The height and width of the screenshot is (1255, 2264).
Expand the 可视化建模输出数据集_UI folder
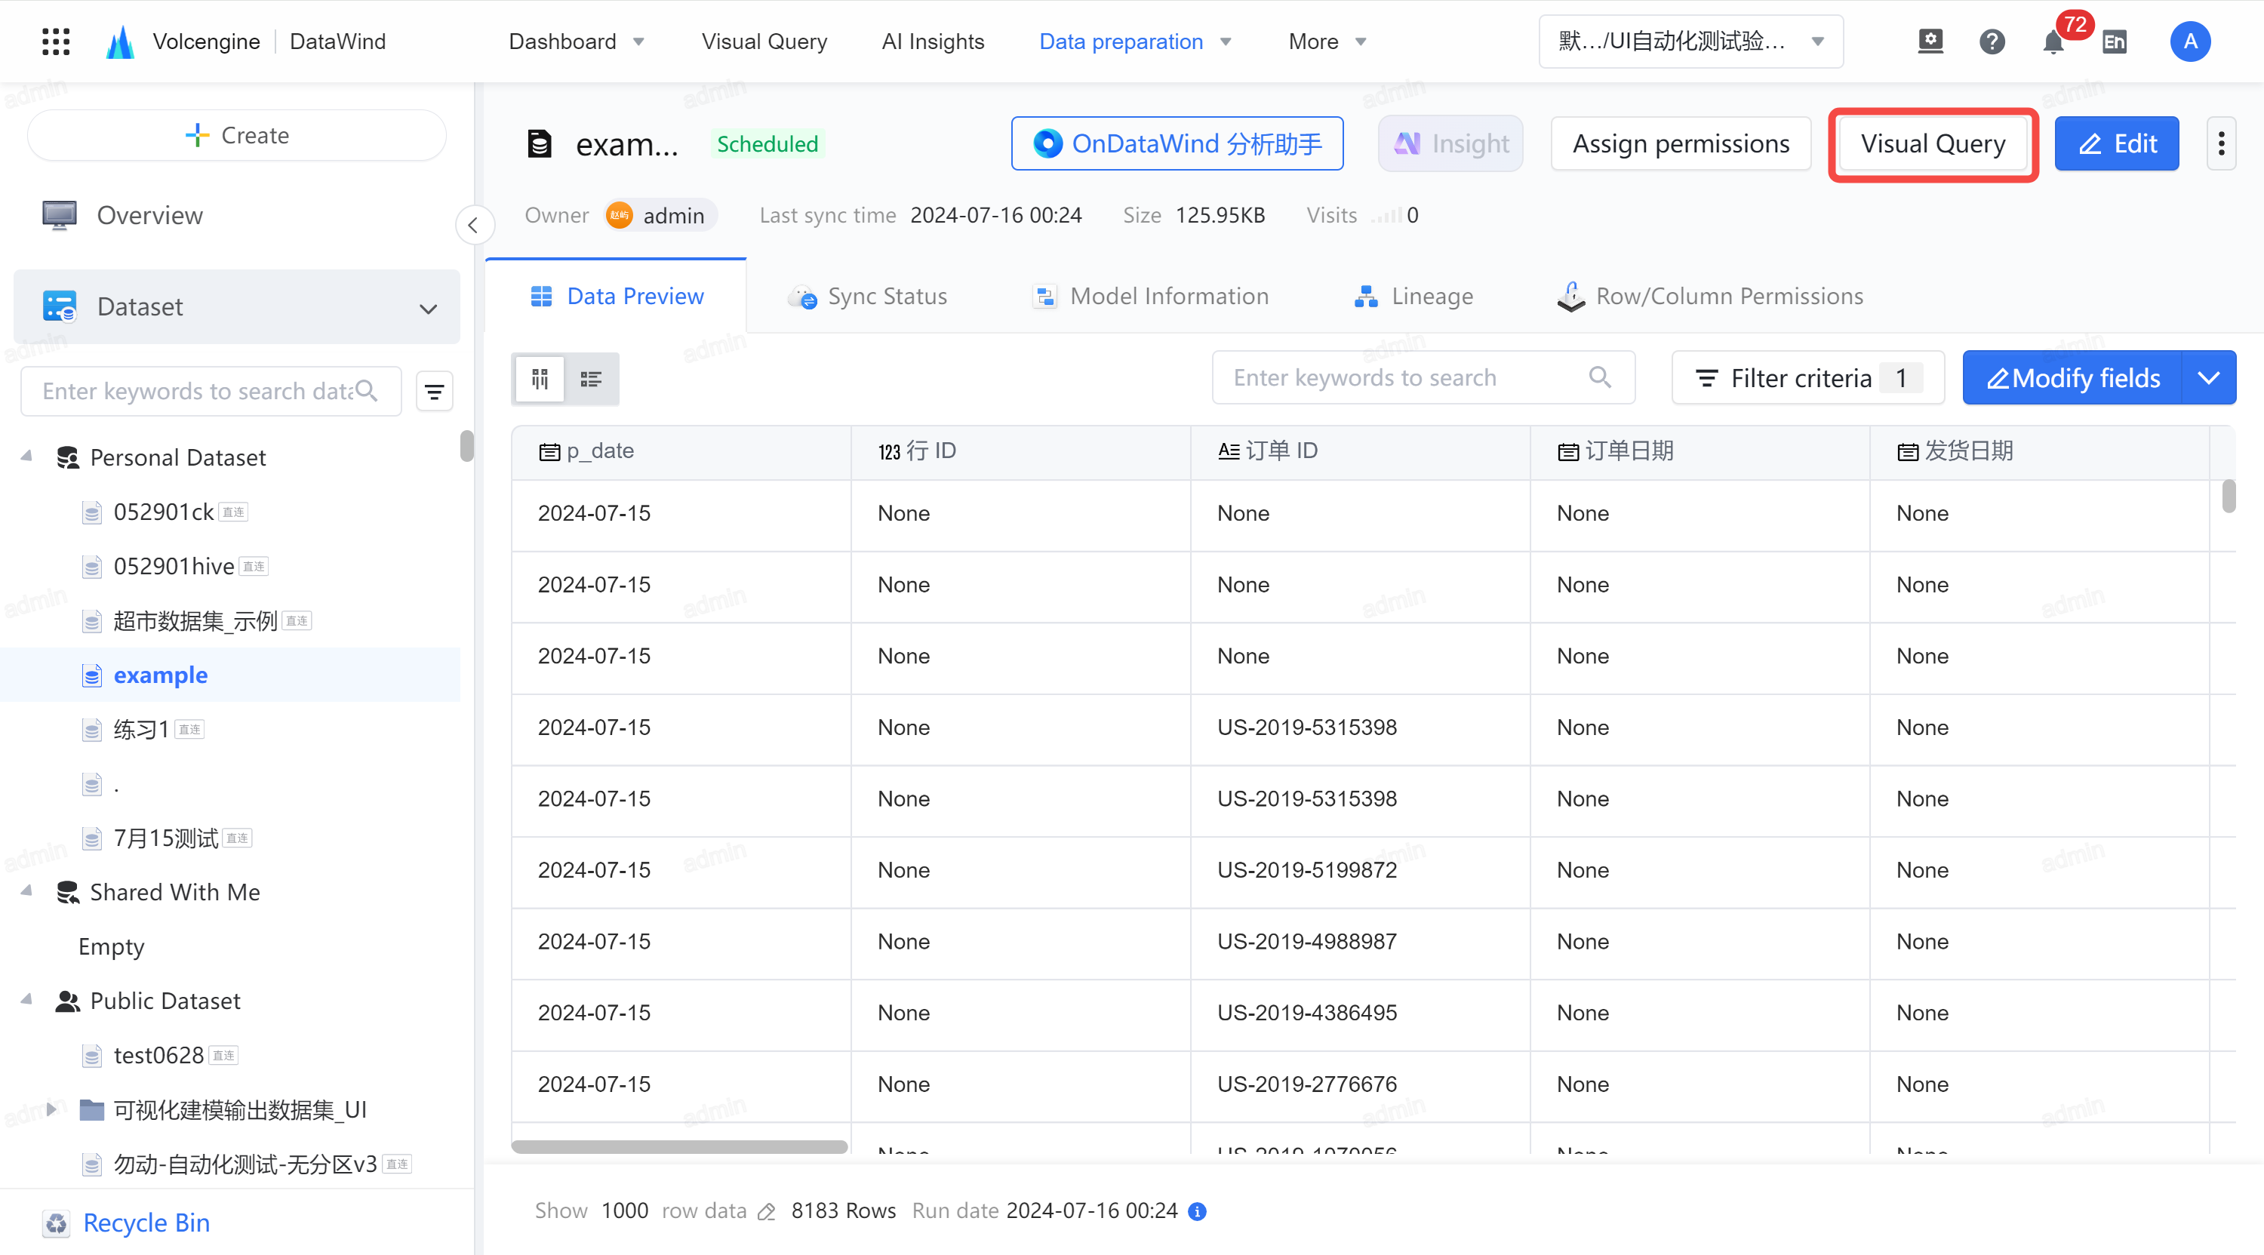(51, 1109)
